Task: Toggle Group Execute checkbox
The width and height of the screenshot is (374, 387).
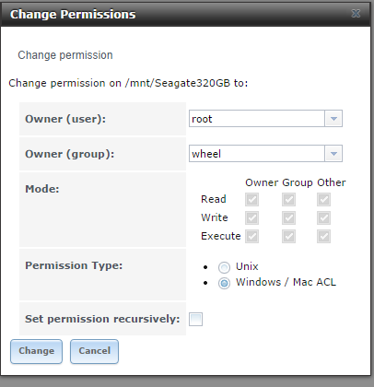Action: tap(288, 237)
